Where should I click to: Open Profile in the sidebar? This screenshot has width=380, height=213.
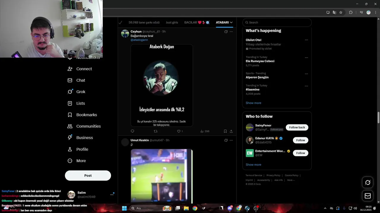(78, 149)
